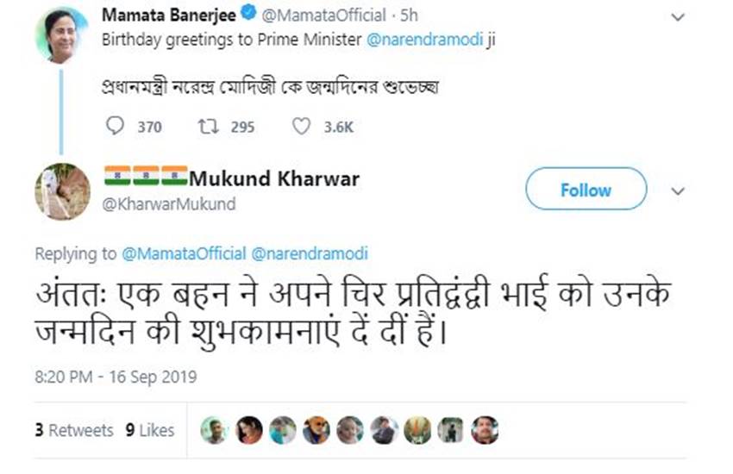View the 3 Retweets list

(74, 429)
